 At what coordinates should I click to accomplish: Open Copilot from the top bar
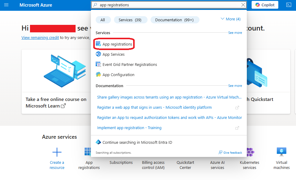[265, 5]
